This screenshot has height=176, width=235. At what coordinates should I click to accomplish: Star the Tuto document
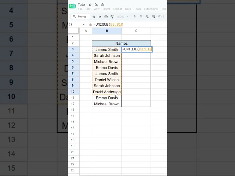pos(90,5)
